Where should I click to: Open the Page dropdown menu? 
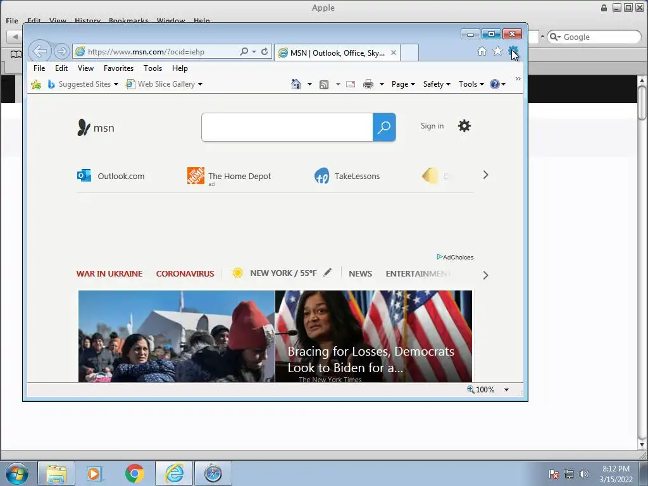403,84
